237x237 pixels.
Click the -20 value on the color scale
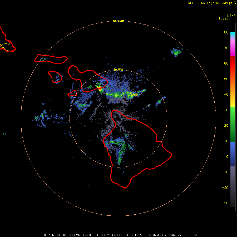(225, 188)
